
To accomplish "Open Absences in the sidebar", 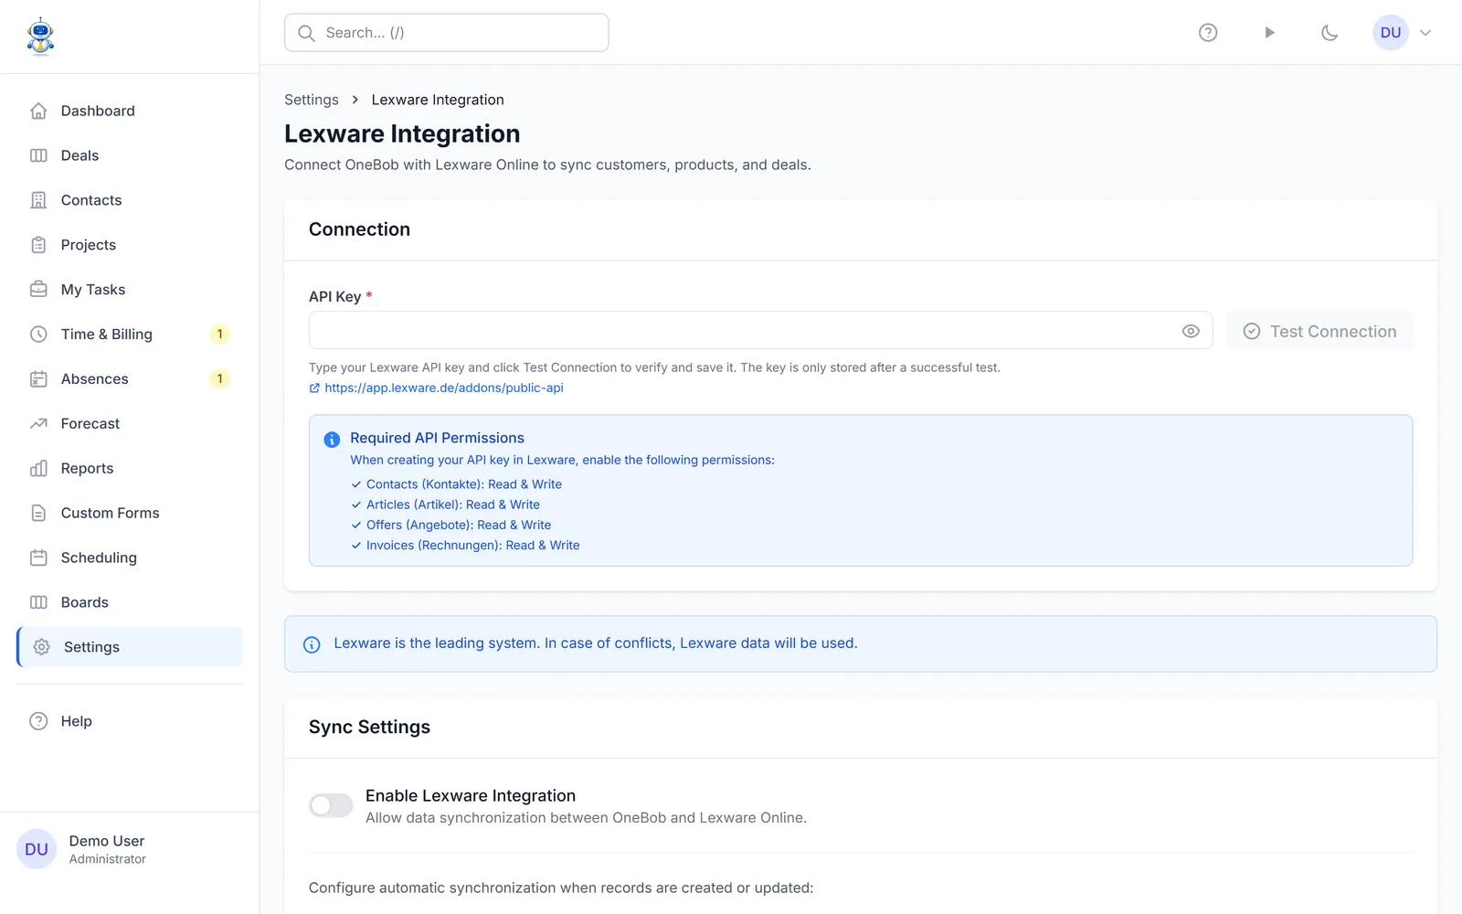I will [130, 379].
